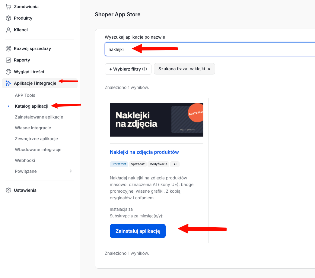Viewport: 315px width, 278px height.
Task: Click the Raporty chart icon
Action: [8, 60]
